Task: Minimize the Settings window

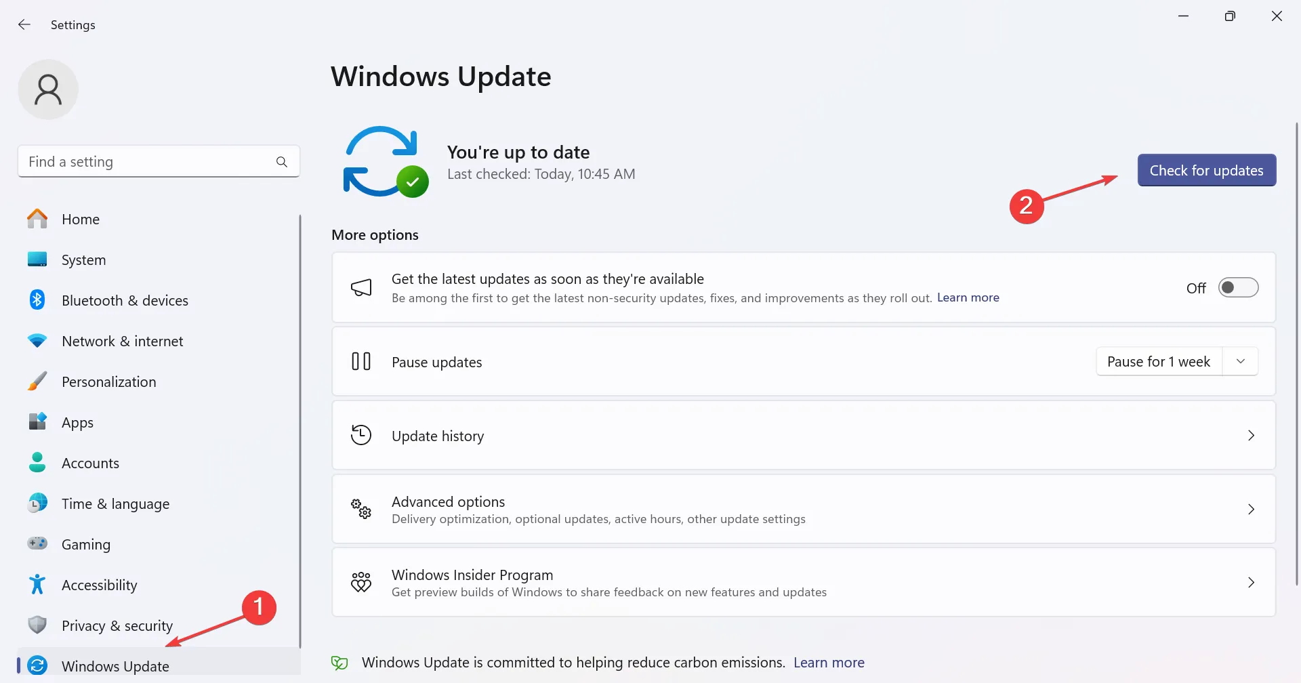Action: (1183, 16)
